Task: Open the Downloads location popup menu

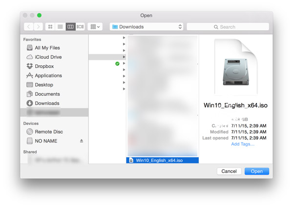Action: point(146,27)
